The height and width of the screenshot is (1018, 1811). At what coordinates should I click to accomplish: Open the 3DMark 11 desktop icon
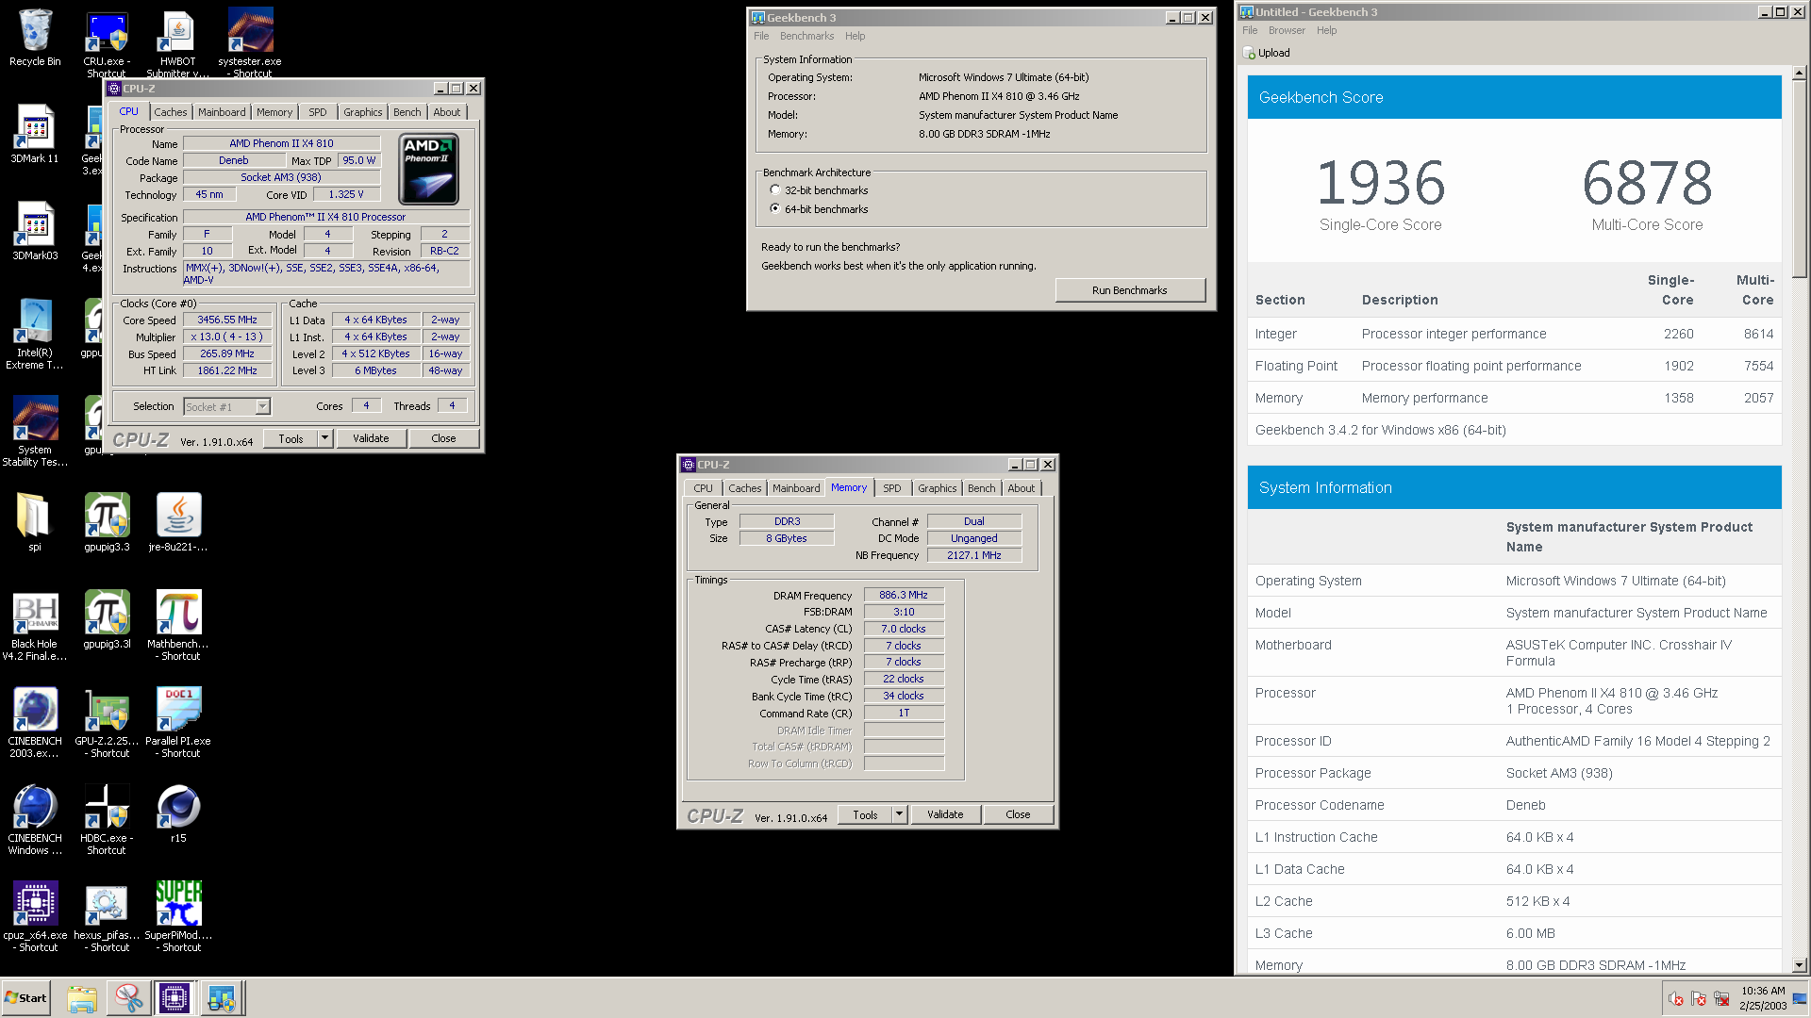(35, 134)
